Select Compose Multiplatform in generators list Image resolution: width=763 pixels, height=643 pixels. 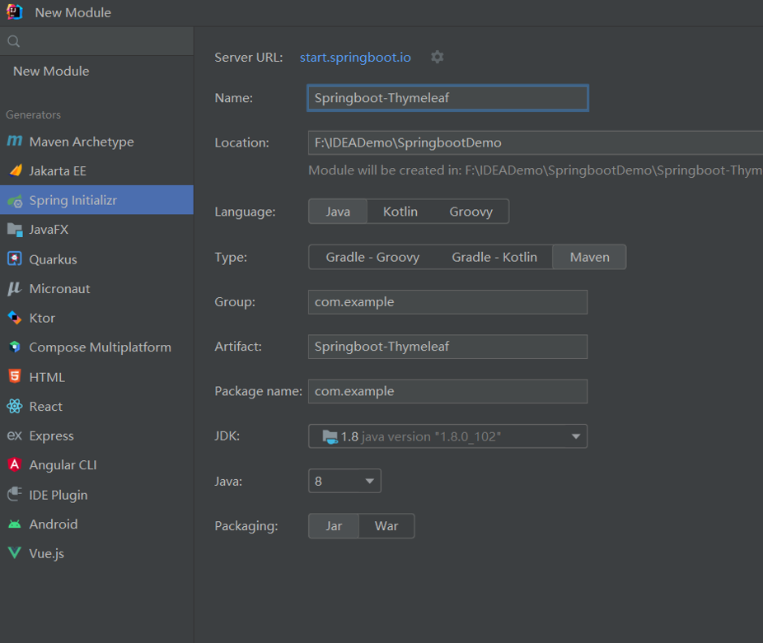coord(100,347)
